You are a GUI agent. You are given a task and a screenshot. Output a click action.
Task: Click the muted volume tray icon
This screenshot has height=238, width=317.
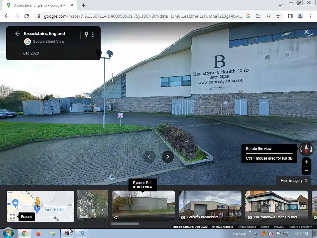point(271,234)
